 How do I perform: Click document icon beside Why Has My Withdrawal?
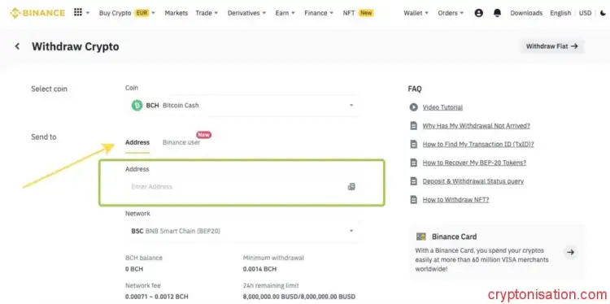413,126
